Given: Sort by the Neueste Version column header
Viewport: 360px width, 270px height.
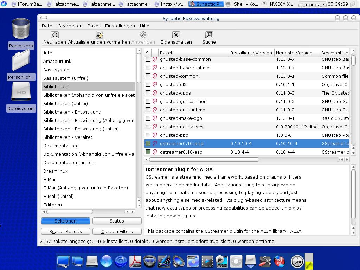Looking at the screenshot, I should pos(297,53).
